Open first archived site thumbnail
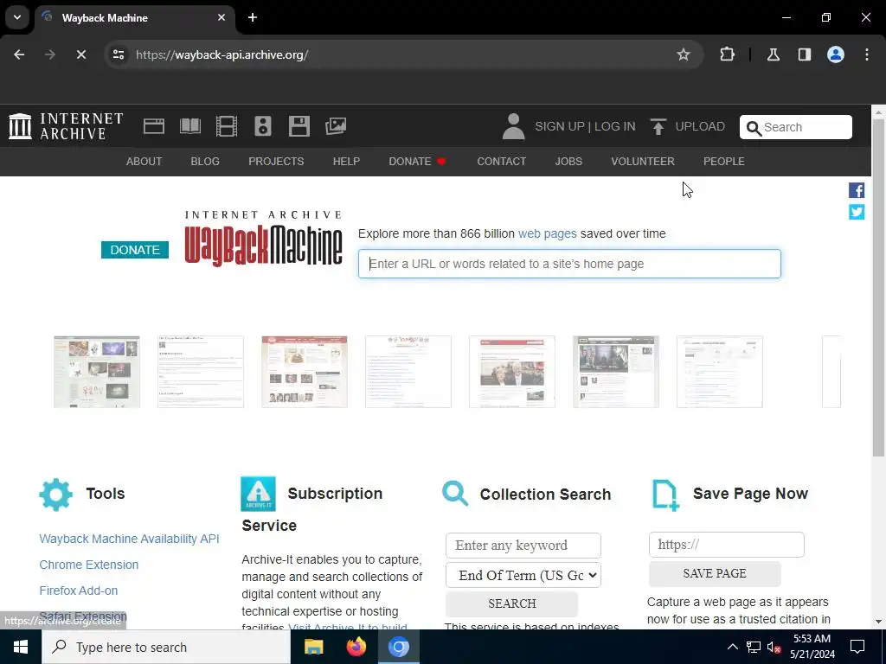Screen dimensions: 886x664 pyautogui.click(x=97, y=372)
